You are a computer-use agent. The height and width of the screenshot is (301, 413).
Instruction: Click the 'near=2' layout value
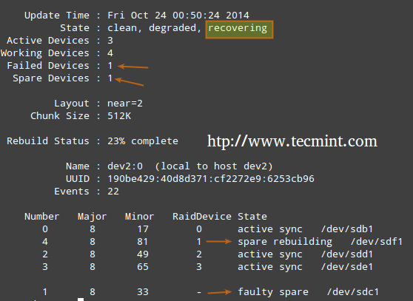pos(125,104)
